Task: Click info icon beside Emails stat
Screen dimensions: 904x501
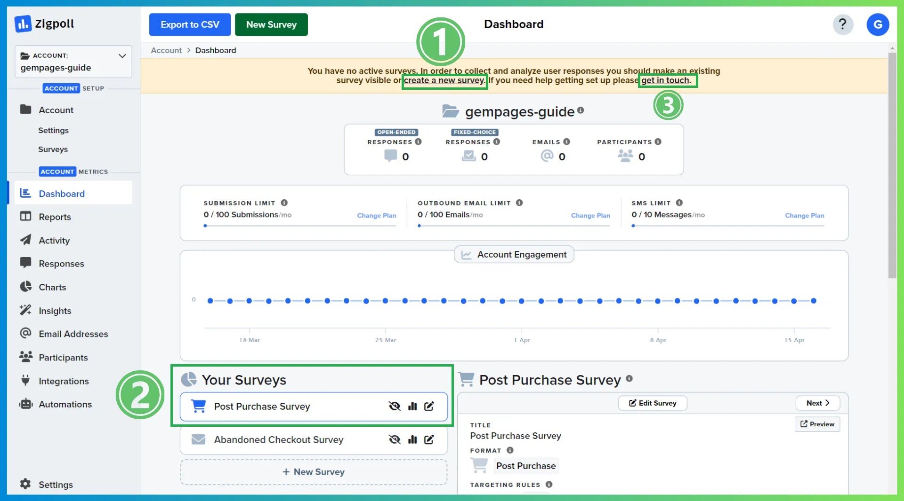Action: pos(566,141)
